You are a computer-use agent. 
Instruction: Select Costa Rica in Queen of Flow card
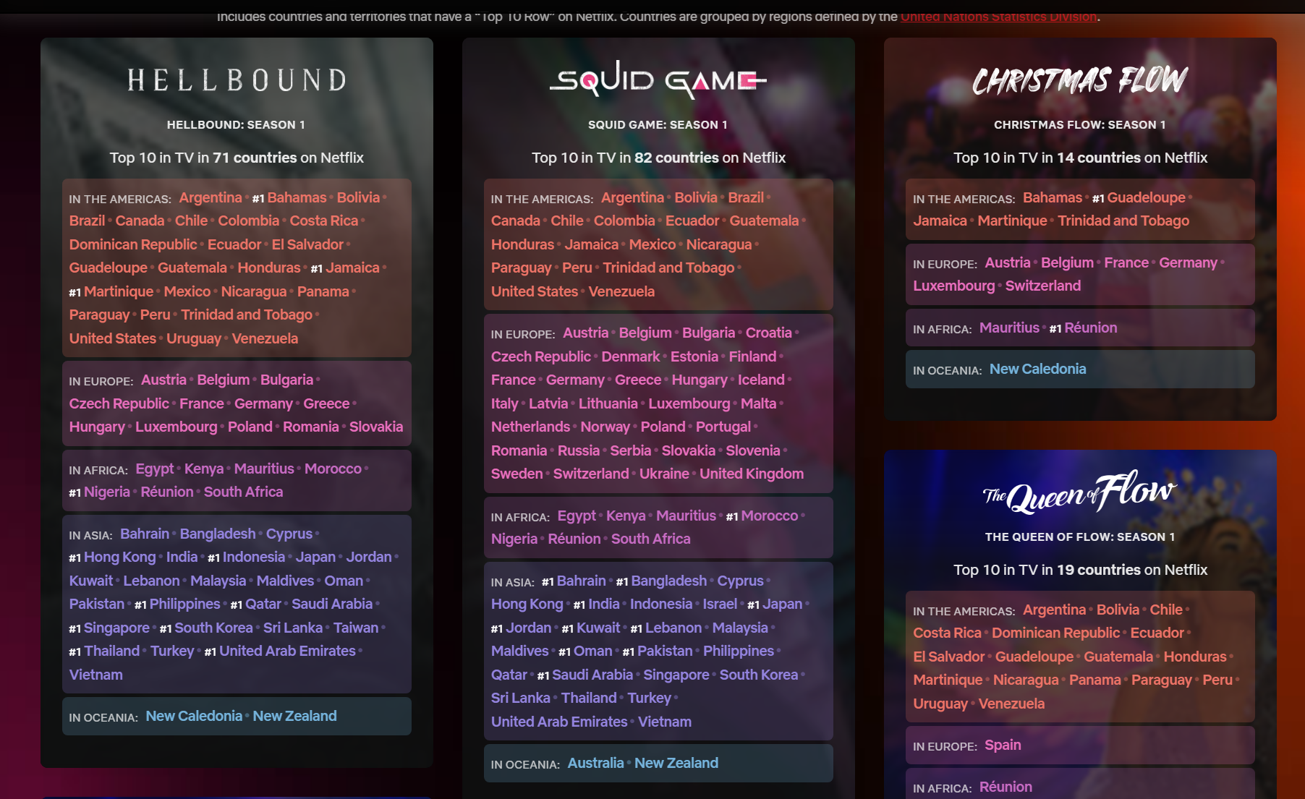point(947,633)
